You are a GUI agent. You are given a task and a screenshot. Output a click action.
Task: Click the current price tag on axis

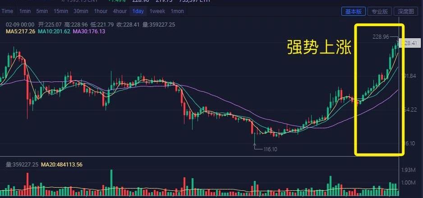(x=410, y=43)
